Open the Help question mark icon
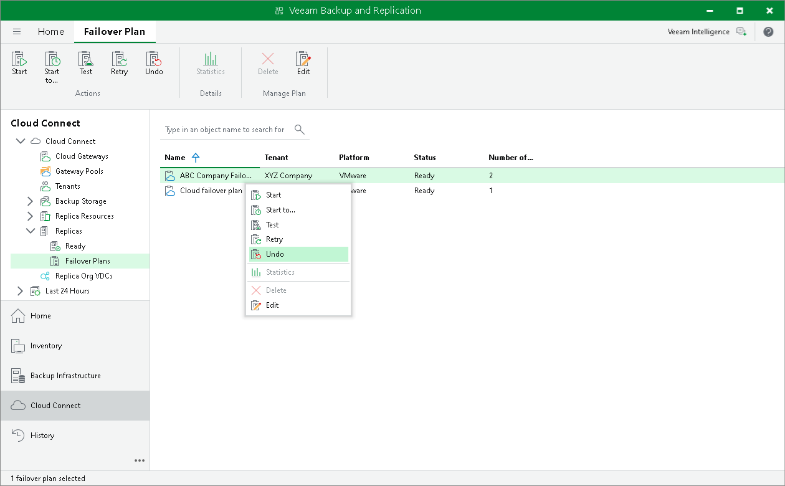Viewport: 785px width, 486px height. tap(768, 32)
